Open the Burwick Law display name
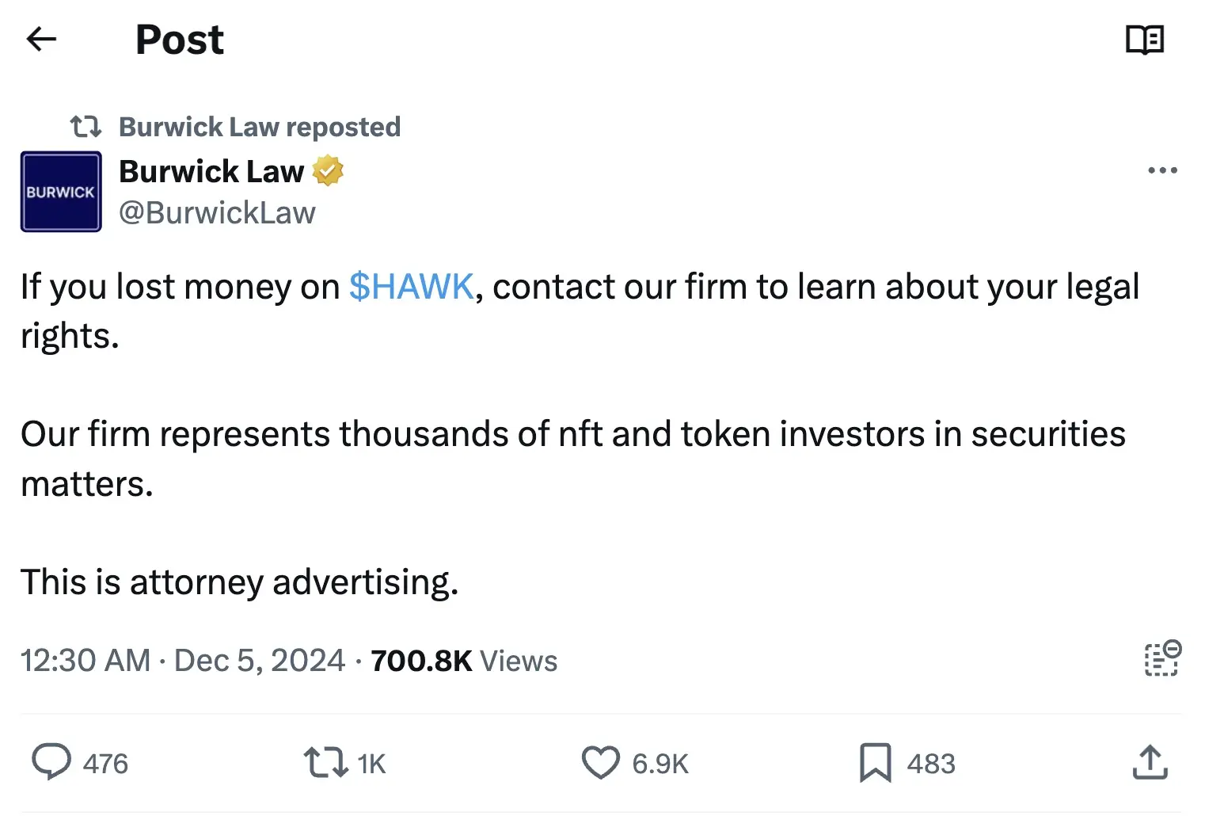The width and height of the screenshot is (1205, 816). [211, 171]
